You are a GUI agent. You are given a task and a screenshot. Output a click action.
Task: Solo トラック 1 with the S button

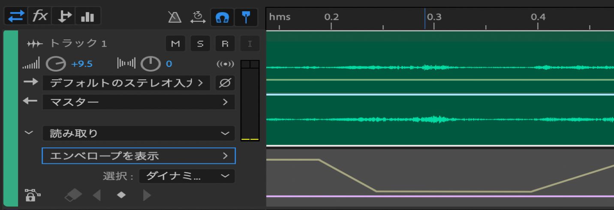[x=200, y=43]
